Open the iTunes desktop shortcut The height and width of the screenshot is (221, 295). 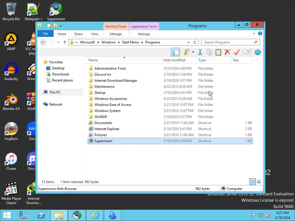point(11,161)
